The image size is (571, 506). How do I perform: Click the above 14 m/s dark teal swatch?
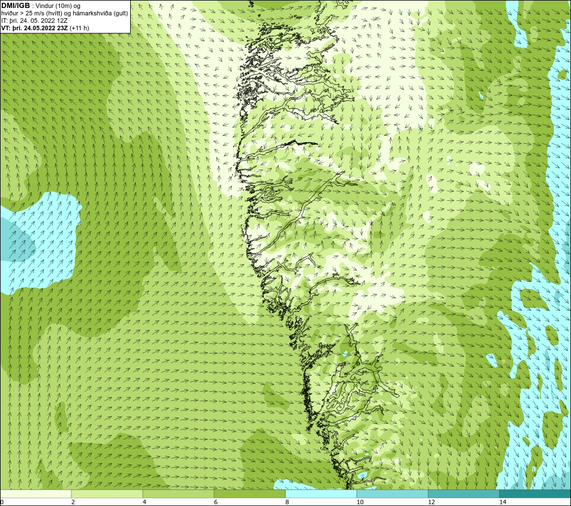tap(535, 493)
